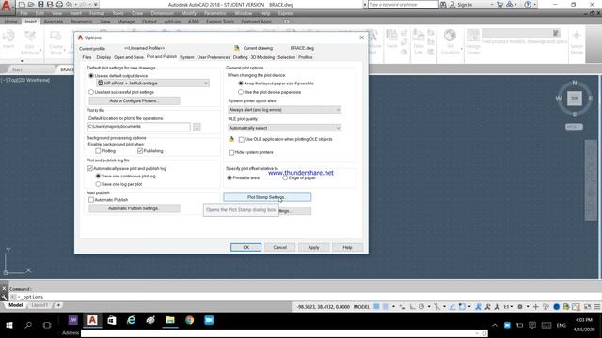Open the Drafting tab in Options
602x338 pixels.
coord(241,57)
